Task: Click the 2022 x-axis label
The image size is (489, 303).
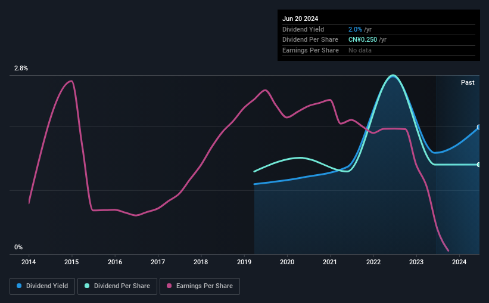Action: click(373, 262)
